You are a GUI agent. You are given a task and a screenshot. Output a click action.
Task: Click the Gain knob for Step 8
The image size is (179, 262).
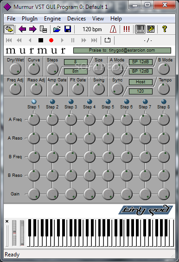164,194
